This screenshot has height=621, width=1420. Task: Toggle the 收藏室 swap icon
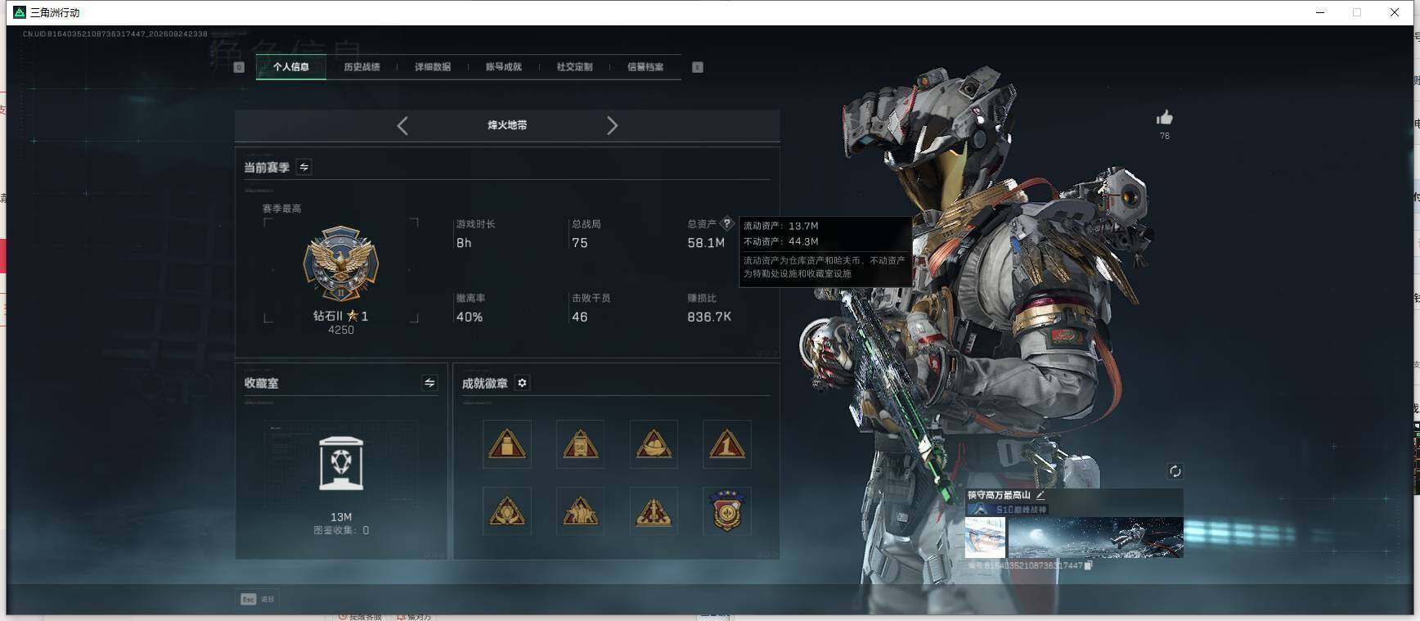click(429, 383)
